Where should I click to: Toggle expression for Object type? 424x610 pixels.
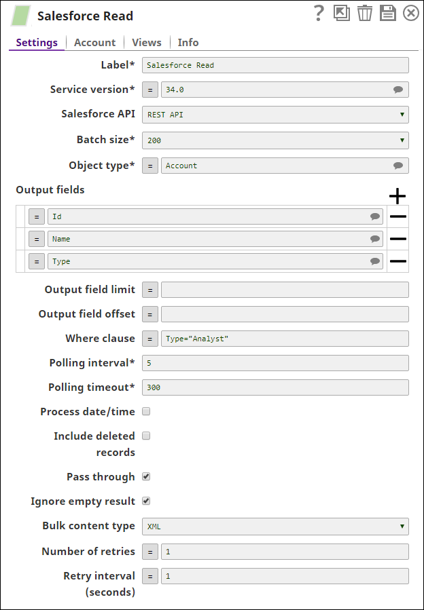pos(150,166)
